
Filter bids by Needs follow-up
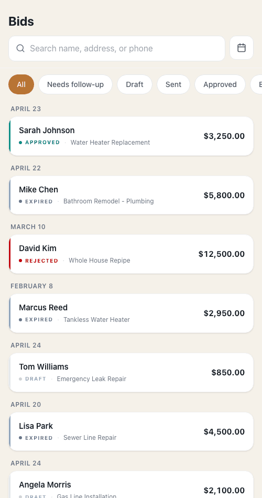tap(75, 84)
